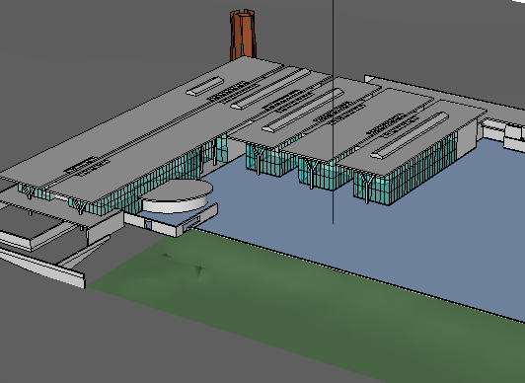Select the orange cylindrical tower
This screenshot has height=383, width=525.
[x=243, y=36]
